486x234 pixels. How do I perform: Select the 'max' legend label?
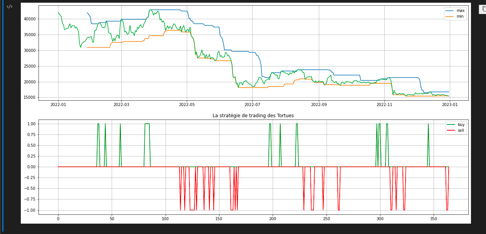pos(460,11)
